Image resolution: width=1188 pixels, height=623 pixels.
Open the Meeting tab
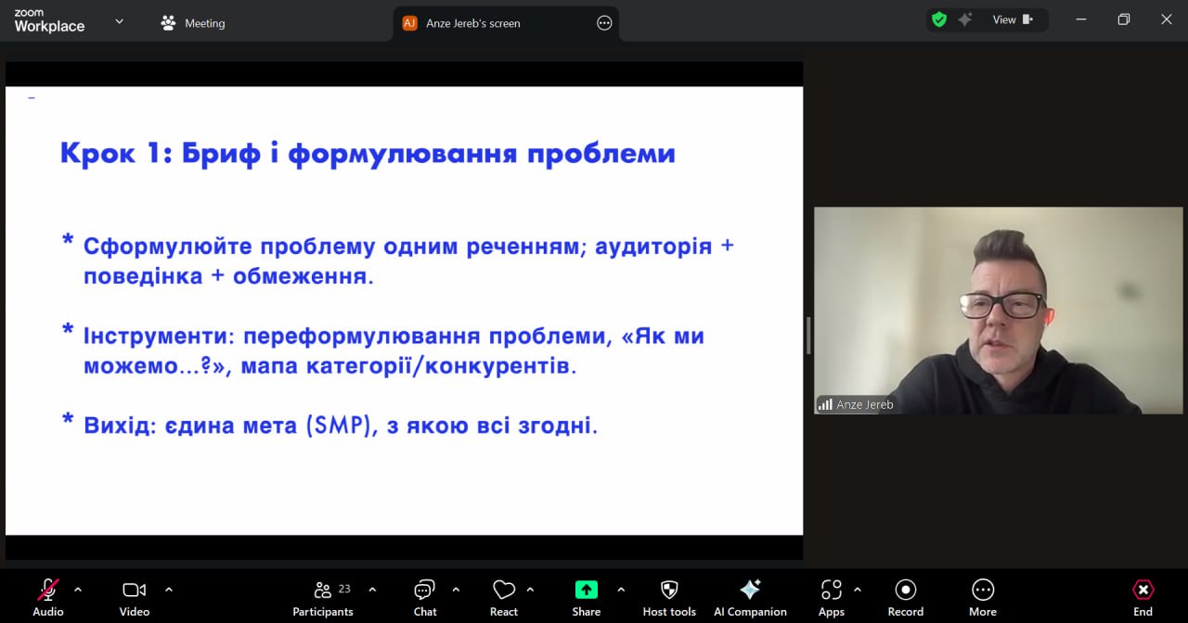coord(193,23)
